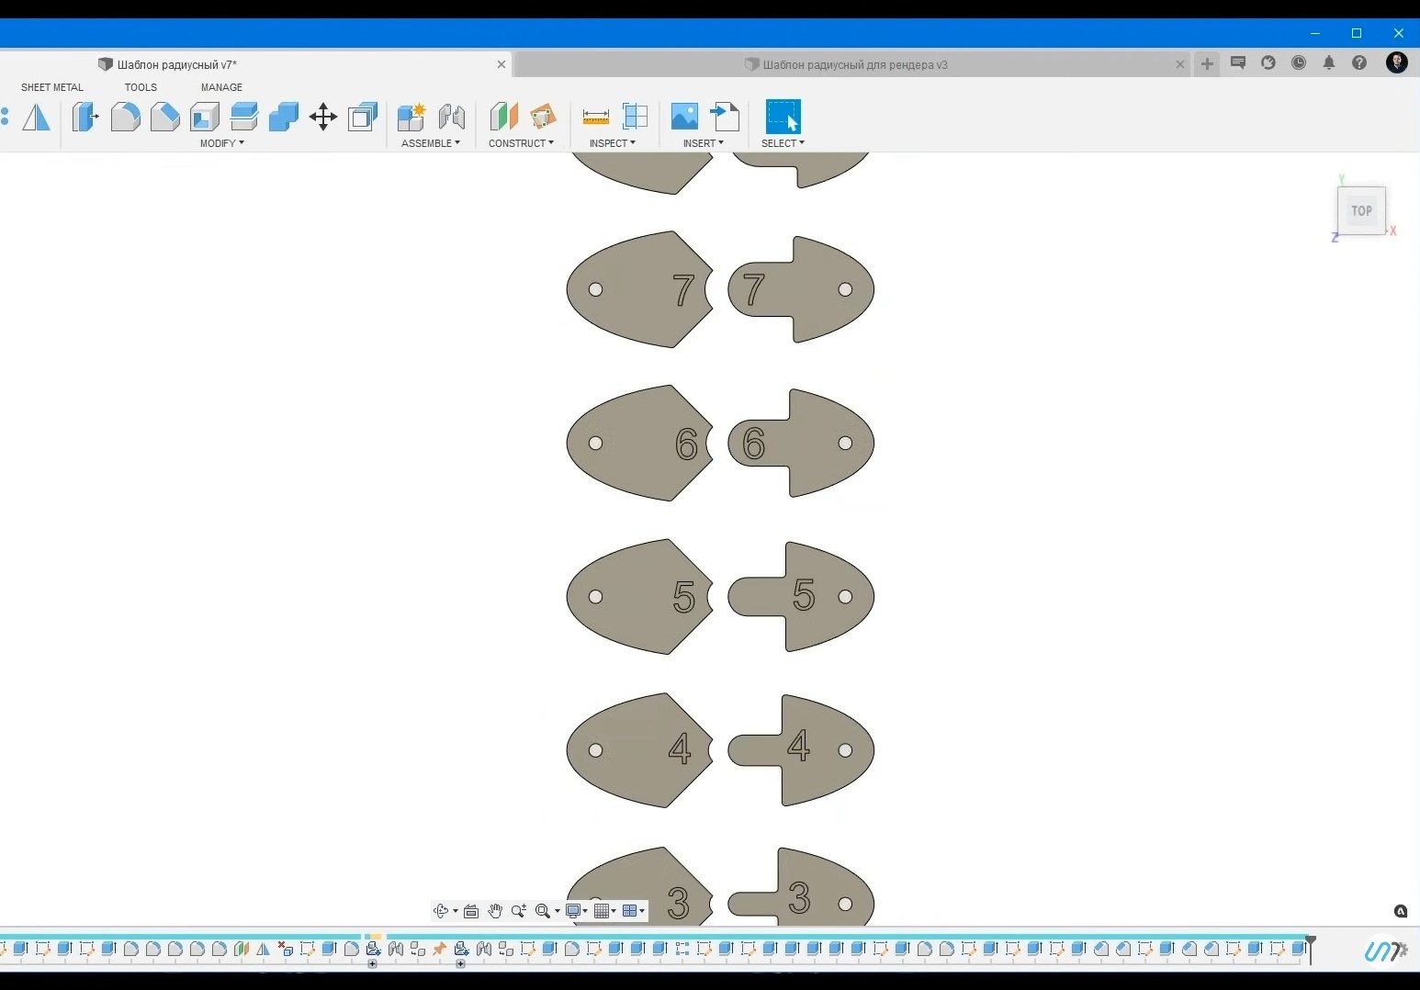The width and height of the screenshot is (1420, 990).
Task: Open the Measure tool
Action: click(596, 117)
